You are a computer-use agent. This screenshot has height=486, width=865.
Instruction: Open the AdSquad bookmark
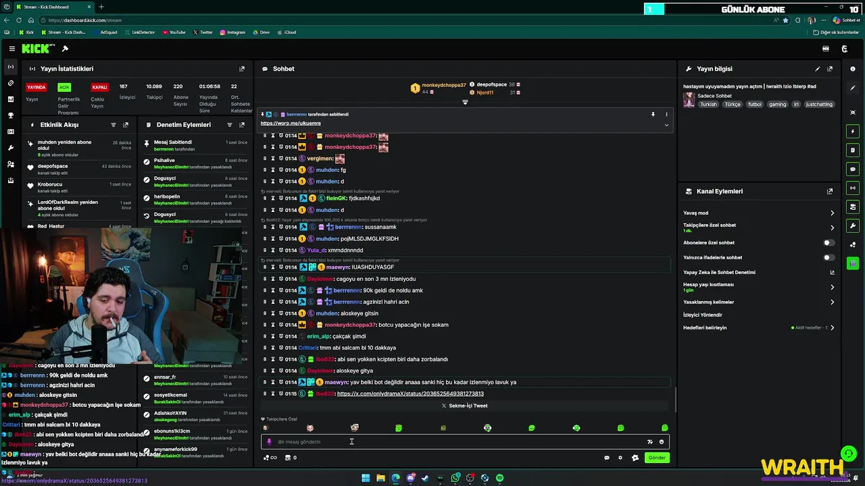(x=105, y=32)
